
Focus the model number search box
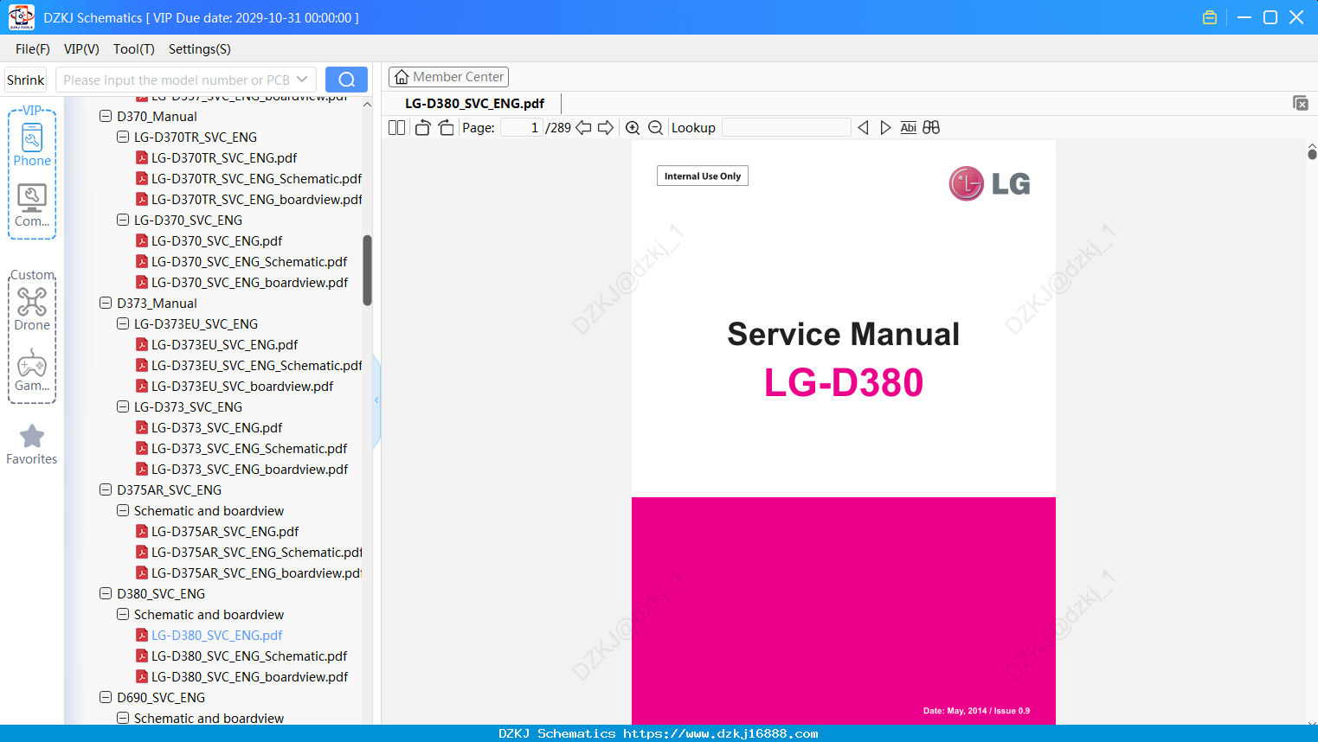176,80
